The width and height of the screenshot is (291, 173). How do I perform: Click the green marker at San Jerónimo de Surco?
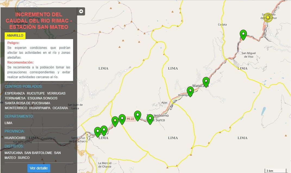pos(150,119)
